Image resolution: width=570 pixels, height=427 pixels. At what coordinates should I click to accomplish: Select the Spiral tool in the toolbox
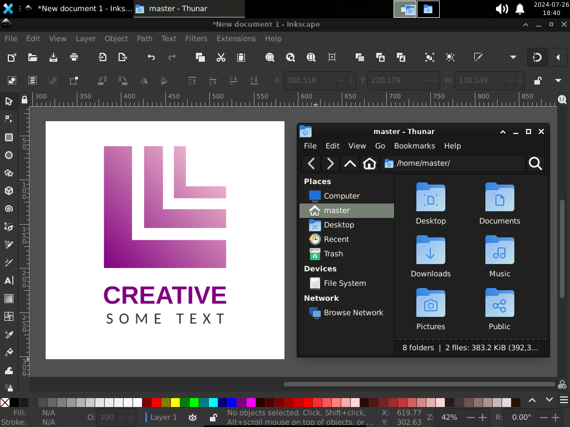point(9,209)
